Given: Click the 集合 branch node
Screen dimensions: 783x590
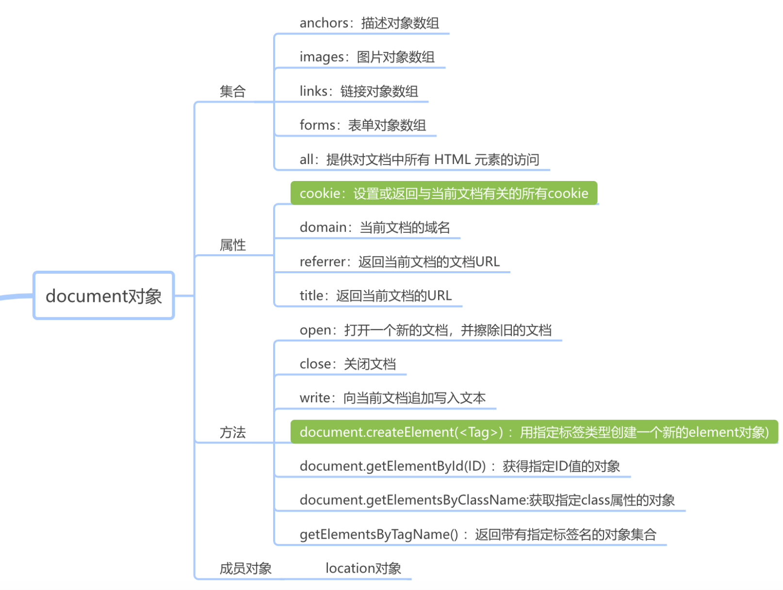Looking at the screenshot, I should coord(232,91).
